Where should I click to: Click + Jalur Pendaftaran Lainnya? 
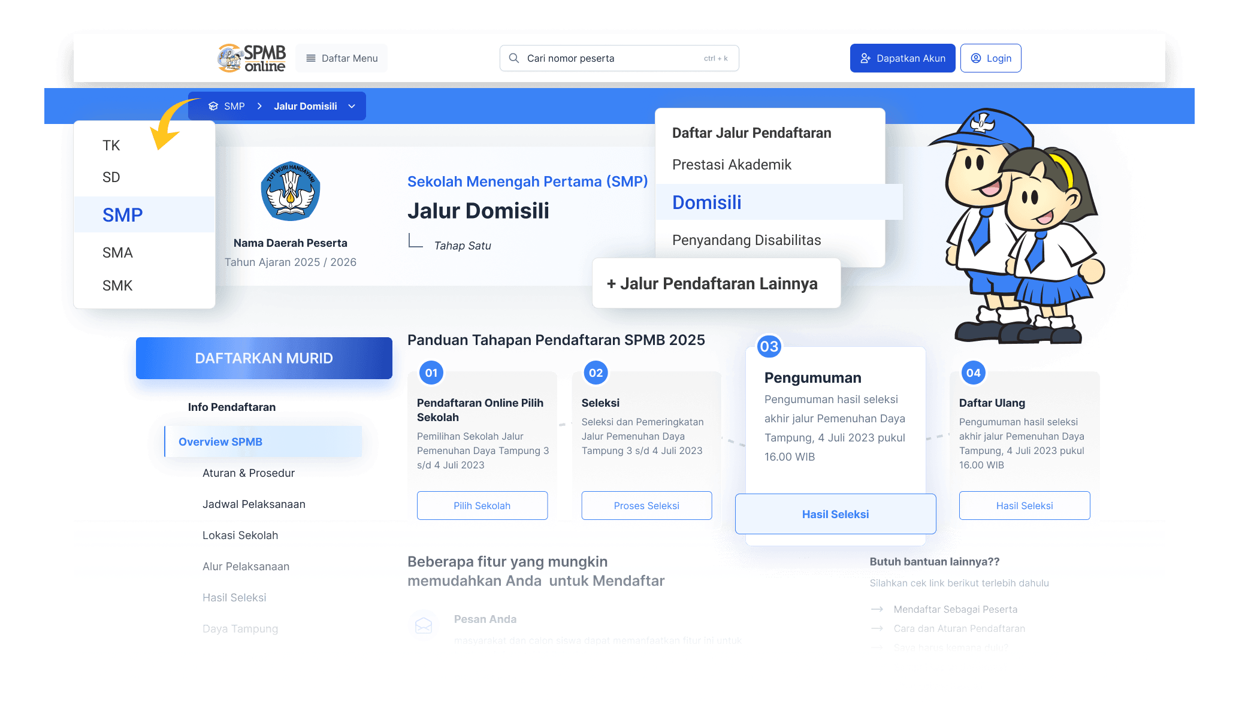pos(717,283)
